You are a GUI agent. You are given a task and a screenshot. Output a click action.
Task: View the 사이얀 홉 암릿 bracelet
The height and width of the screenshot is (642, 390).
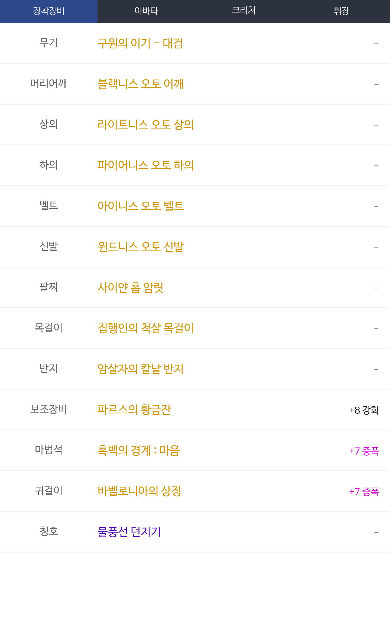pos(131,288)
